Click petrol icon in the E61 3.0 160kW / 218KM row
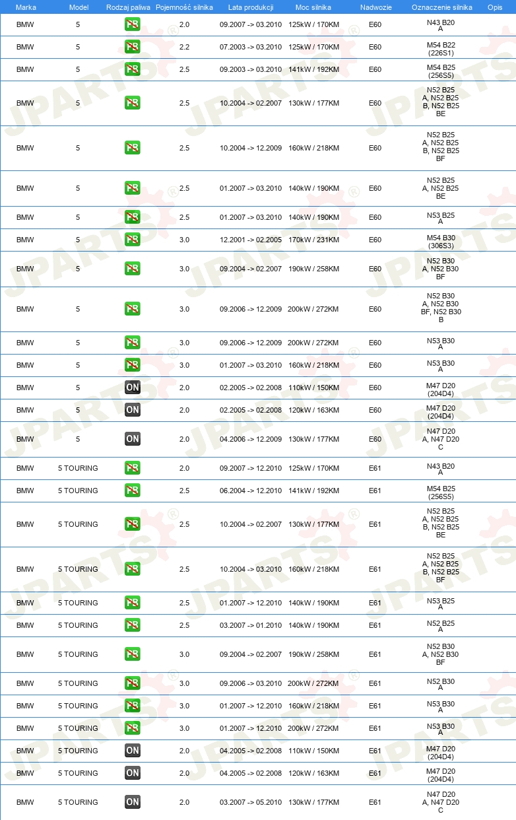 click(x=132, y=706)
